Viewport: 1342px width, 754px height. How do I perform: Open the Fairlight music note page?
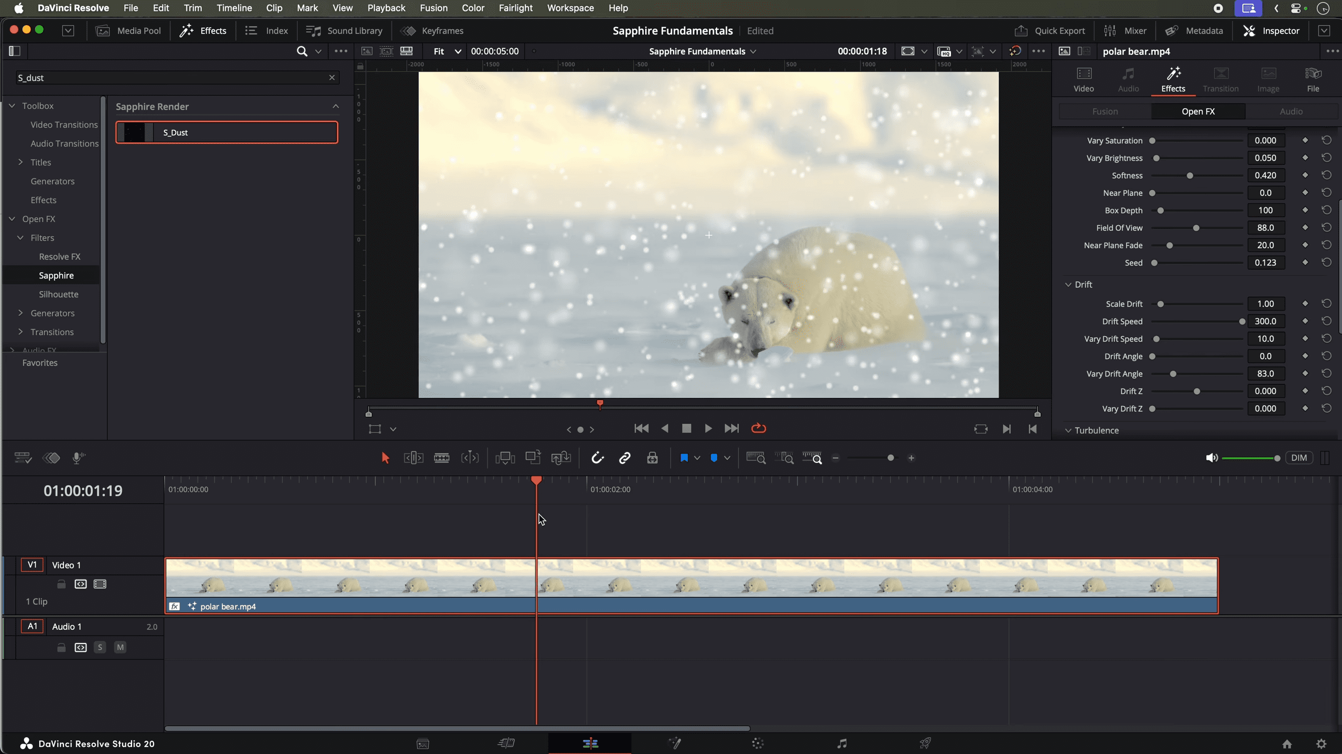pyautogui.click(x=842, y=743)
